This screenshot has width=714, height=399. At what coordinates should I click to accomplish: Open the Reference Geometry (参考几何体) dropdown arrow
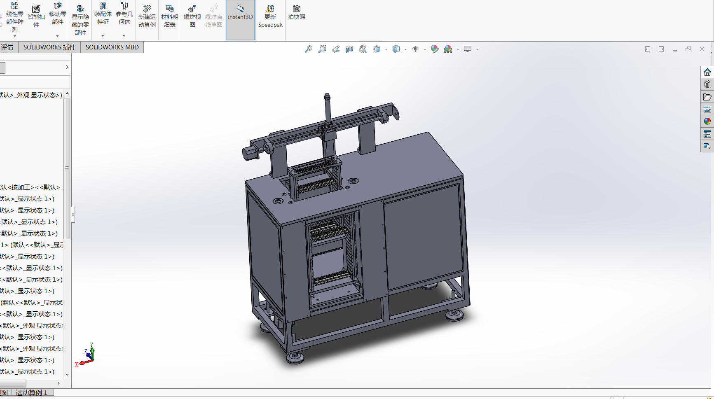pos(124,36)
